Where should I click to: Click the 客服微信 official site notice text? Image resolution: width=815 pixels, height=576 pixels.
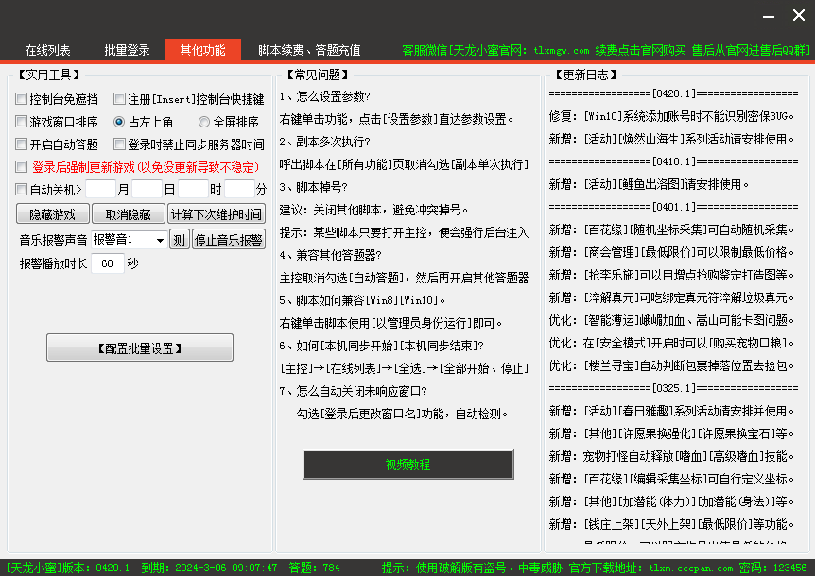(606, 50)
